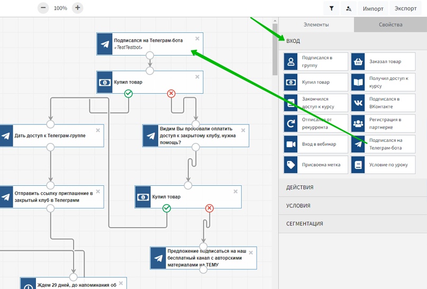Image resolution: width=427 pixels, height=289 pixels.
Task: Select the Вход в вебинар camera element
Action: 315,144
